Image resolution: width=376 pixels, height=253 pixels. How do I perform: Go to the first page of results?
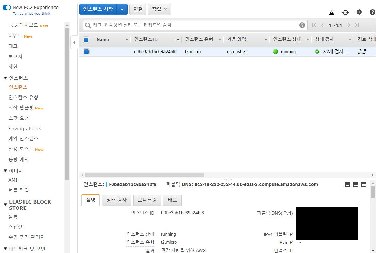[x=314, y=25]
